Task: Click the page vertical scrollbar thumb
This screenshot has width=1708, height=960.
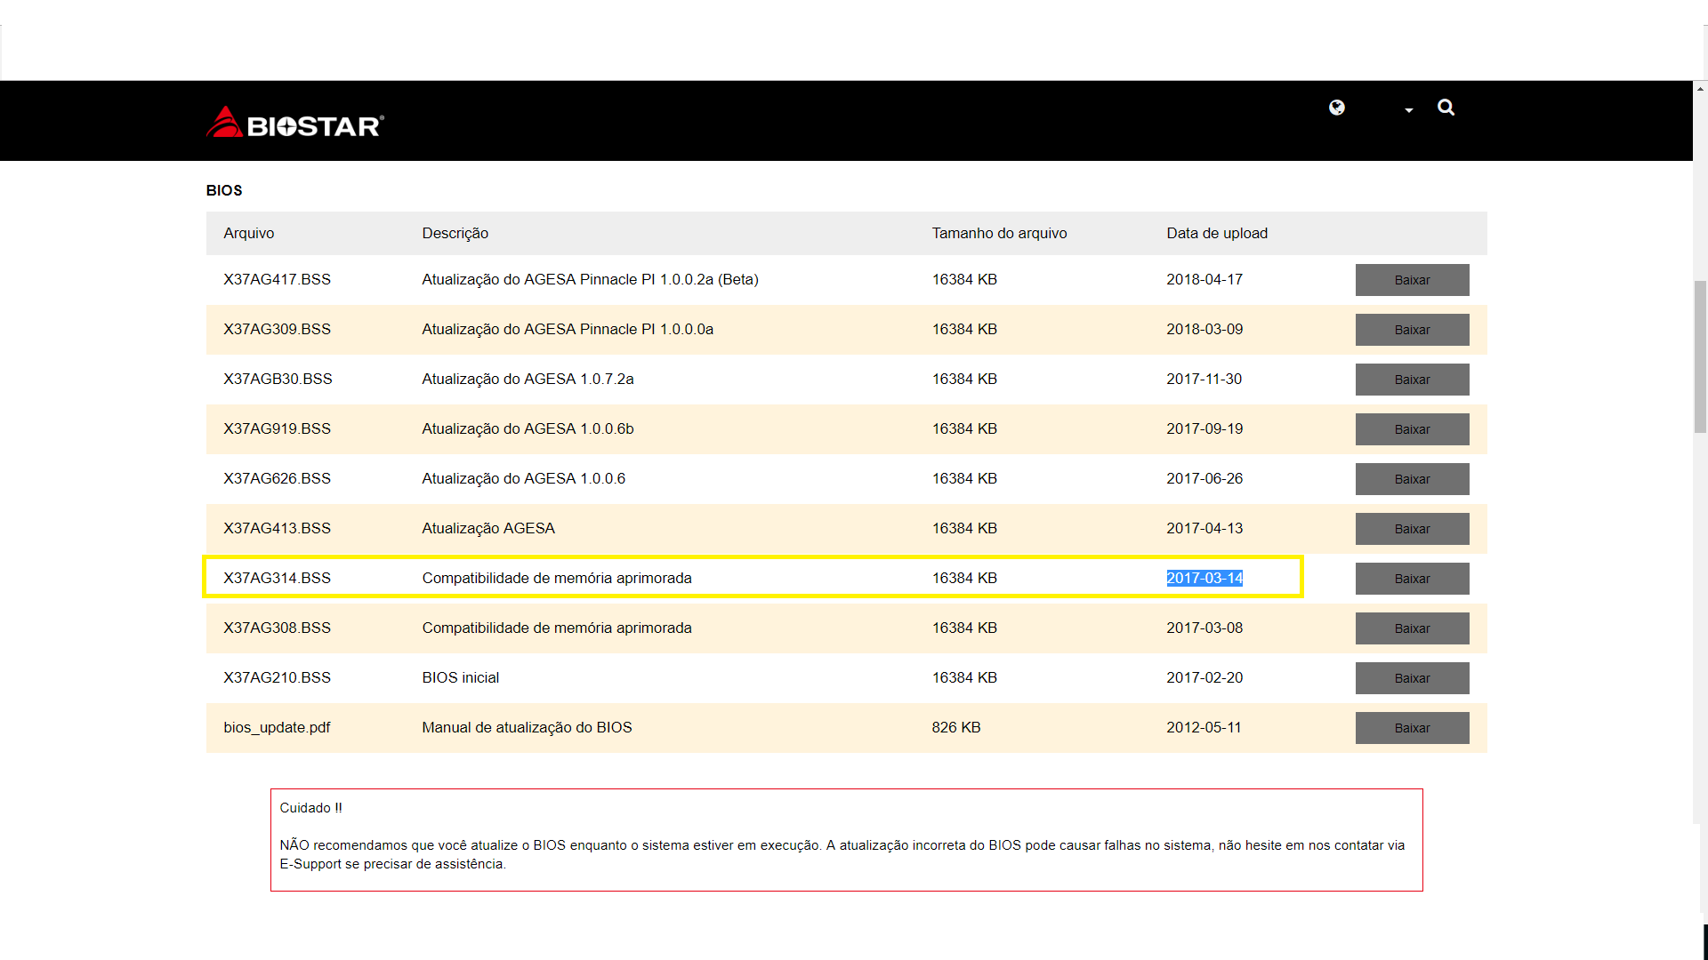Action: click(1700, 356)
